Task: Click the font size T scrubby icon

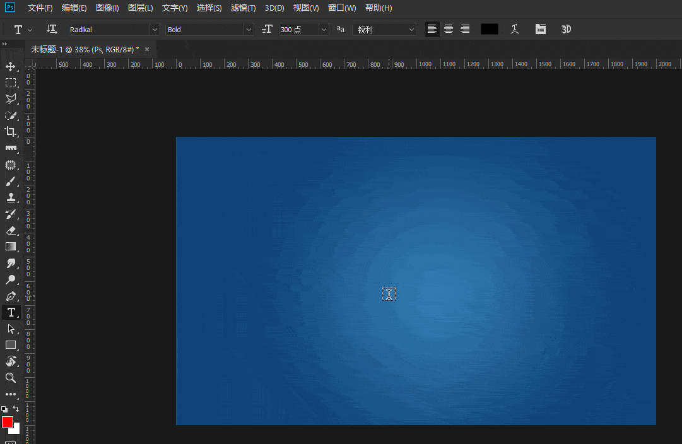Action: pos(267,29)
